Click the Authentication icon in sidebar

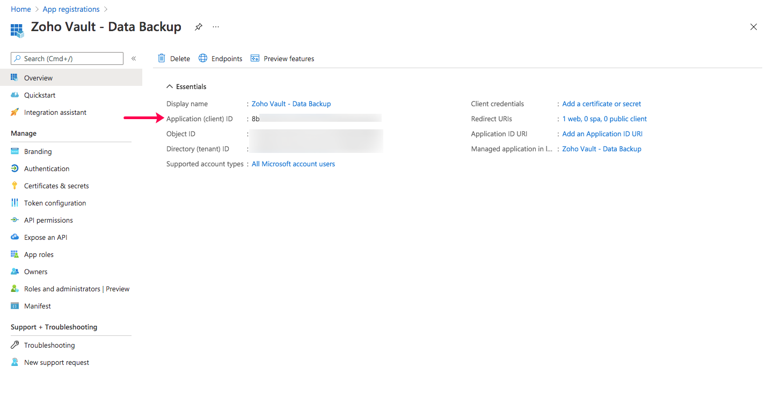(x=14, y=168)
